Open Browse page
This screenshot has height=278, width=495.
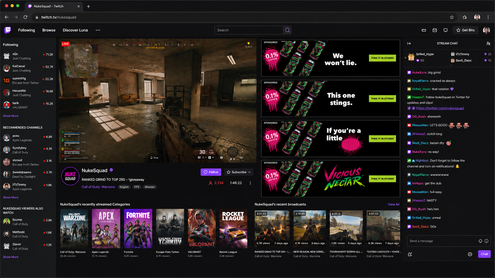pos(49,30)
